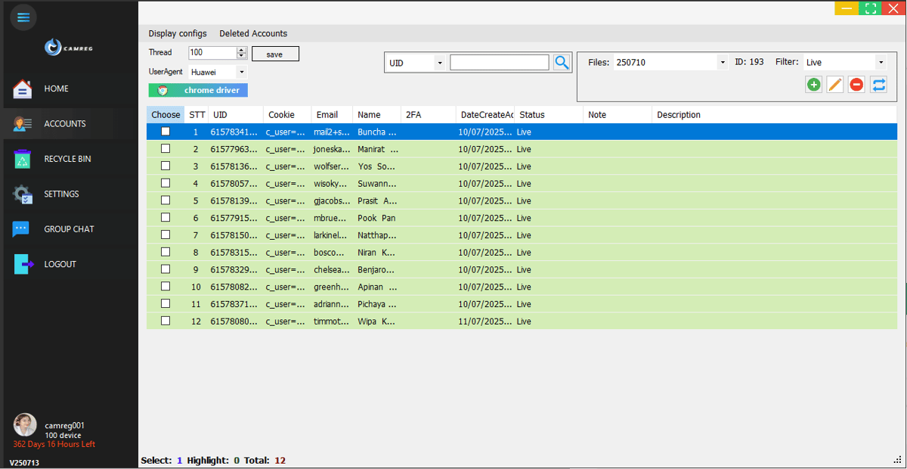Click the blue sync arrows icon
The image size is (907, 469).
878,85
